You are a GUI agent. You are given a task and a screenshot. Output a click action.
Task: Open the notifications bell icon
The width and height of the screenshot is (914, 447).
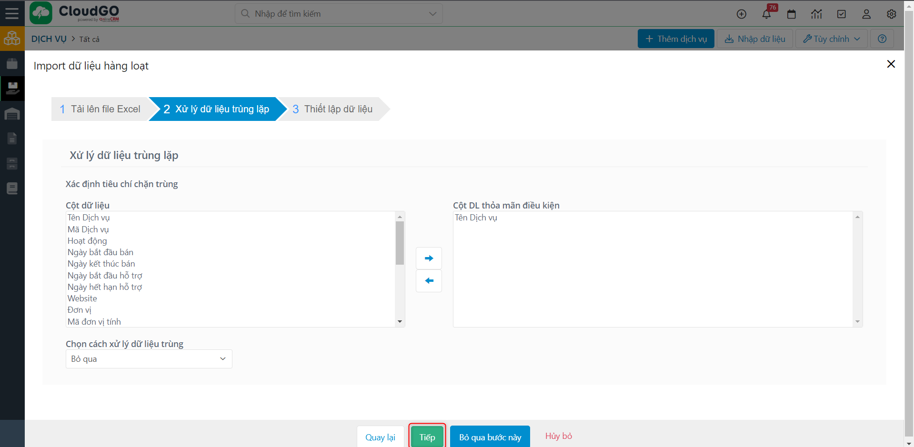tap(766, 14)
